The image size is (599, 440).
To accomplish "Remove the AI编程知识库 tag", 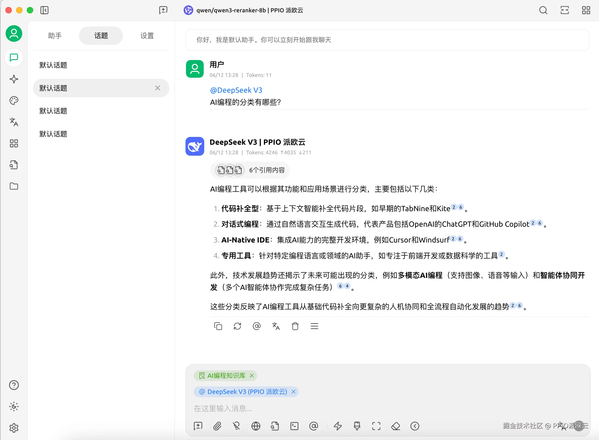I will coord(252,376).
